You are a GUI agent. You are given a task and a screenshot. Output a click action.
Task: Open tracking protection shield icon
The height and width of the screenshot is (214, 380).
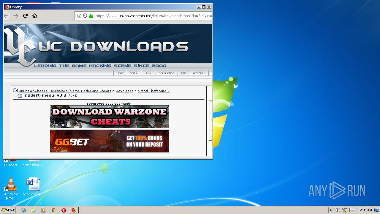85,16
